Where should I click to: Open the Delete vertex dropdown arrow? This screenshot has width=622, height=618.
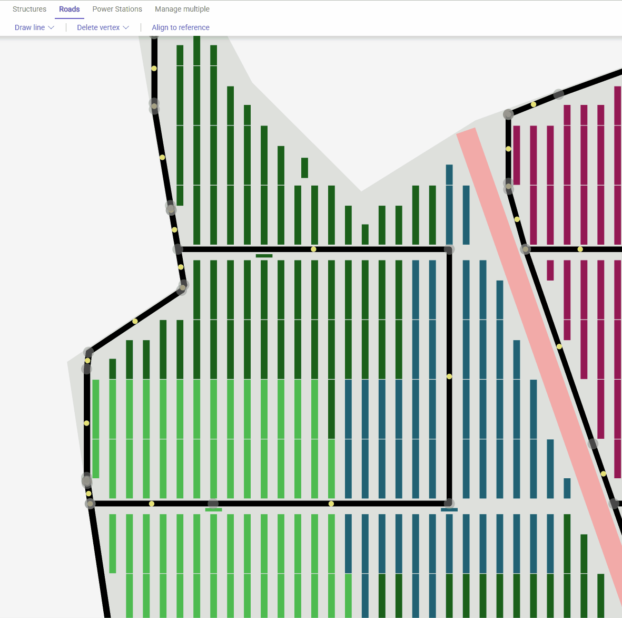[x=126, y=27]
